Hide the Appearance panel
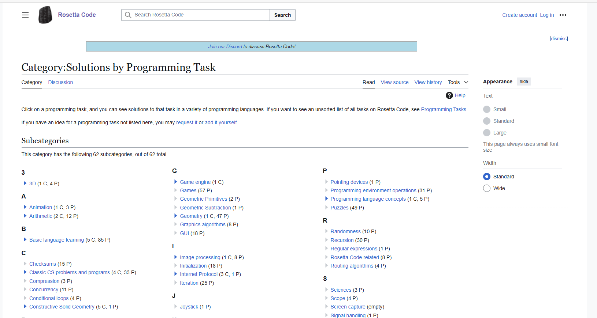 524,82
